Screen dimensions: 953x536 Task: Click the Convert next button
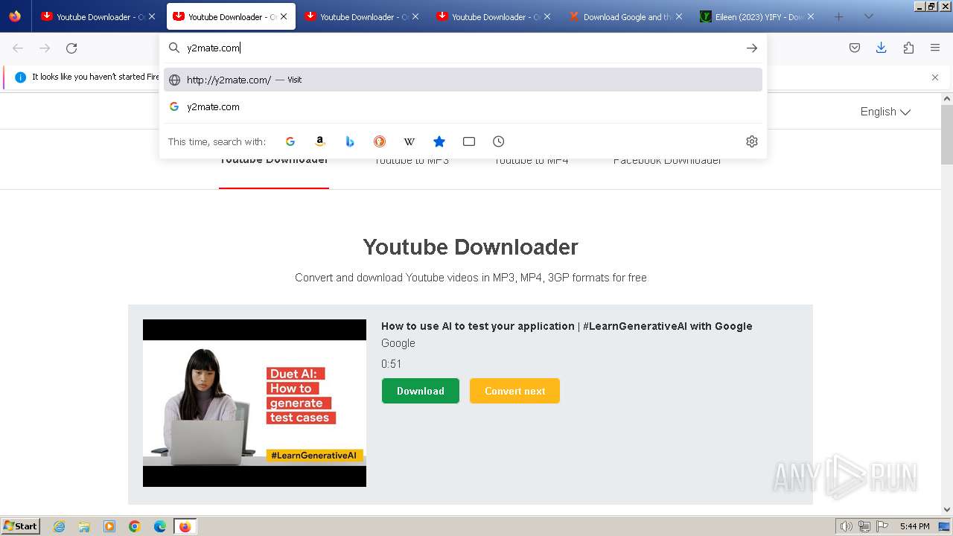(x=514, y=391)
